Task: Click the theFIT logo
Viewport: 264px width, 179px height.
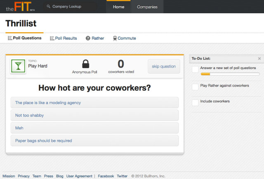Action: coord(20,7)
